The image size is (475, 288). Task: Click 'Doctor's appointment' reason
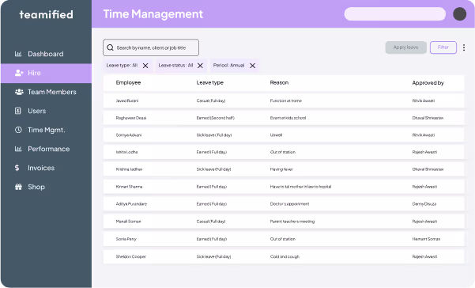pos(289,203)
